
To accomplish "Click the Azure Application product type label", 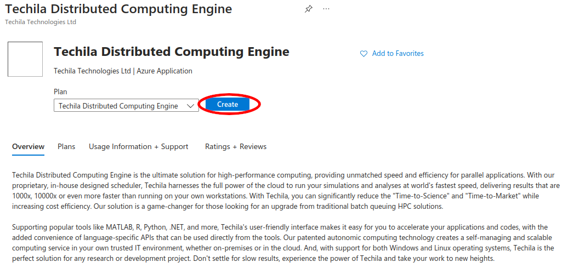I will (x=164, y=71).
